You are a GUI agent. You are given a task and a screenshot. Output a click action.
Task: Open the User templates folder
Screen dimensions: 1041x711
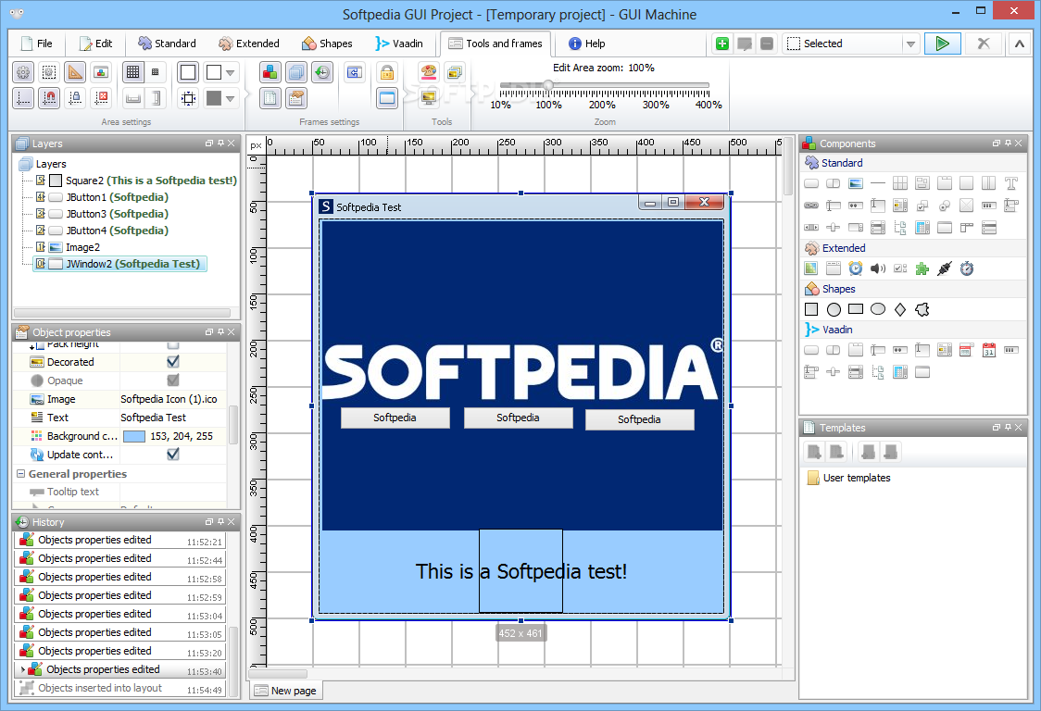pos(848,478)
